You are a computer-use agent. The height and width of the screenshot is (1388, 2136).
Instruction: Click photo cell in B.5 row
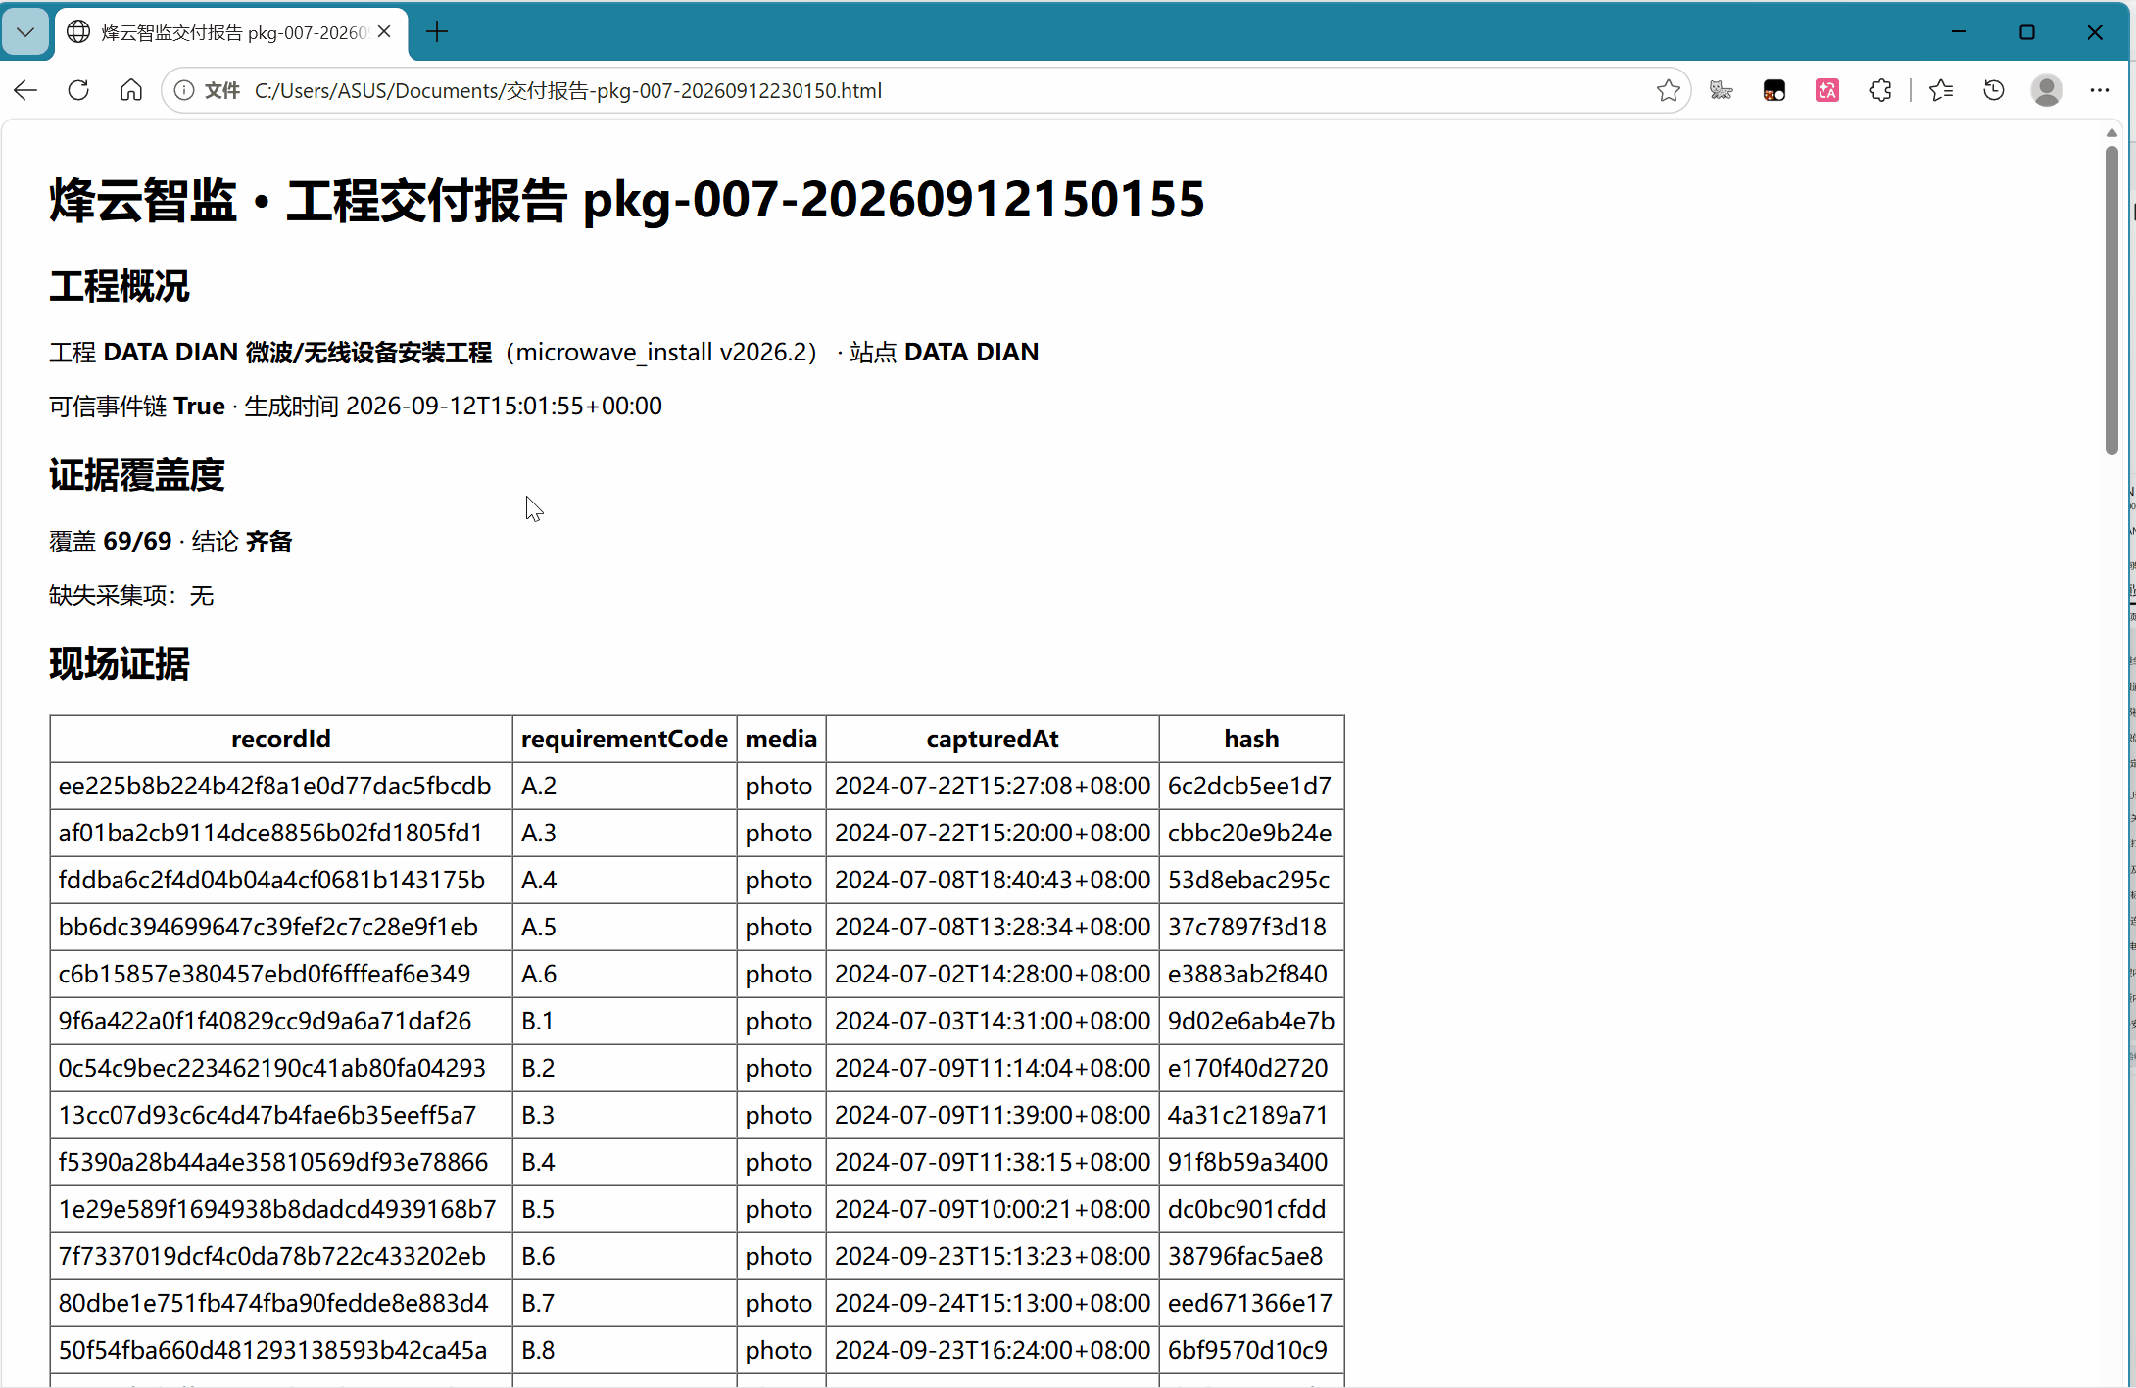(781, 1209)
